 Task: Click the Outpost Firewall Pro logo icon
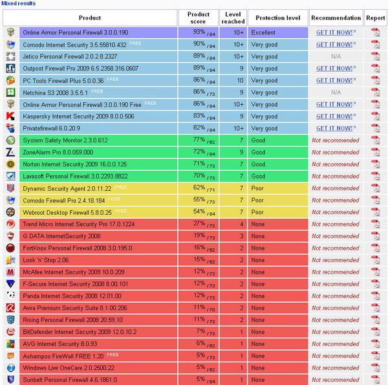10,69
